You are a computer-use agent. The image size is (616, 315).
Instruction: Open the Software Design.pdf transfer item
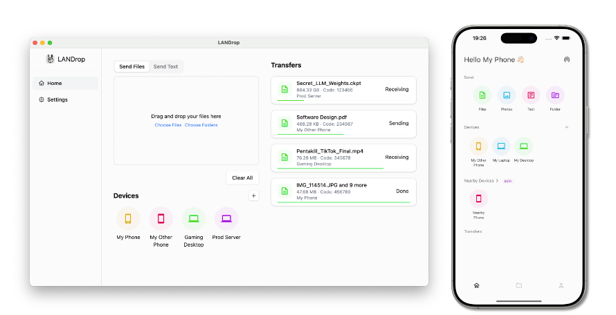coord(344,124)
